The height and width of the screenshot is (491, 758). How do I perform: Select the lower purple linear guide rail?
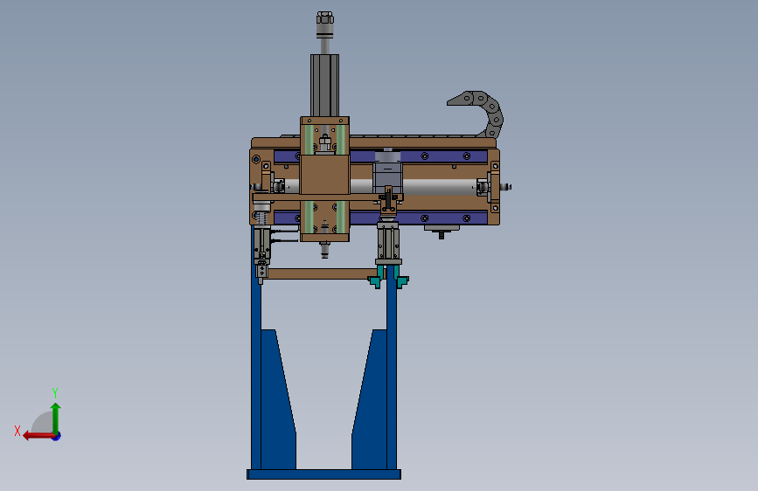[x=419, y=218]
